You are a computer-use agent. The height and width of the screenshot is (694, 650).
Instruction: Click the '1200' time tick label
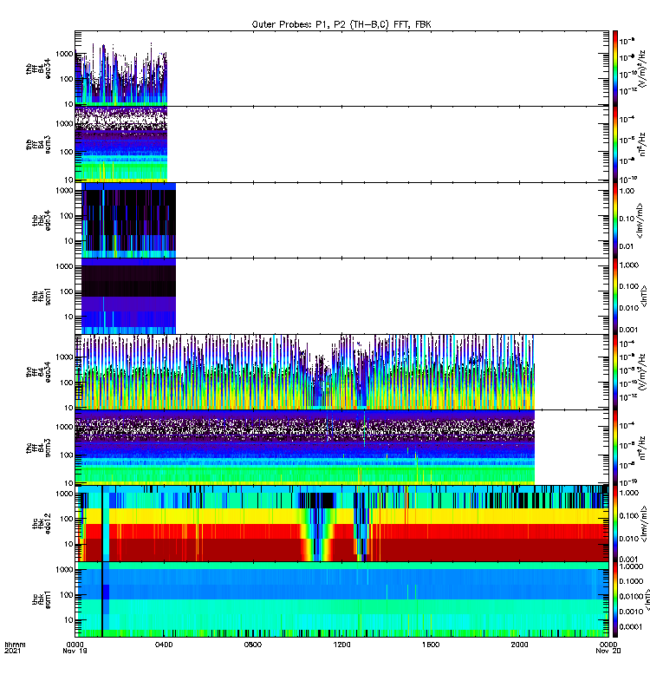tap(341, 645)
